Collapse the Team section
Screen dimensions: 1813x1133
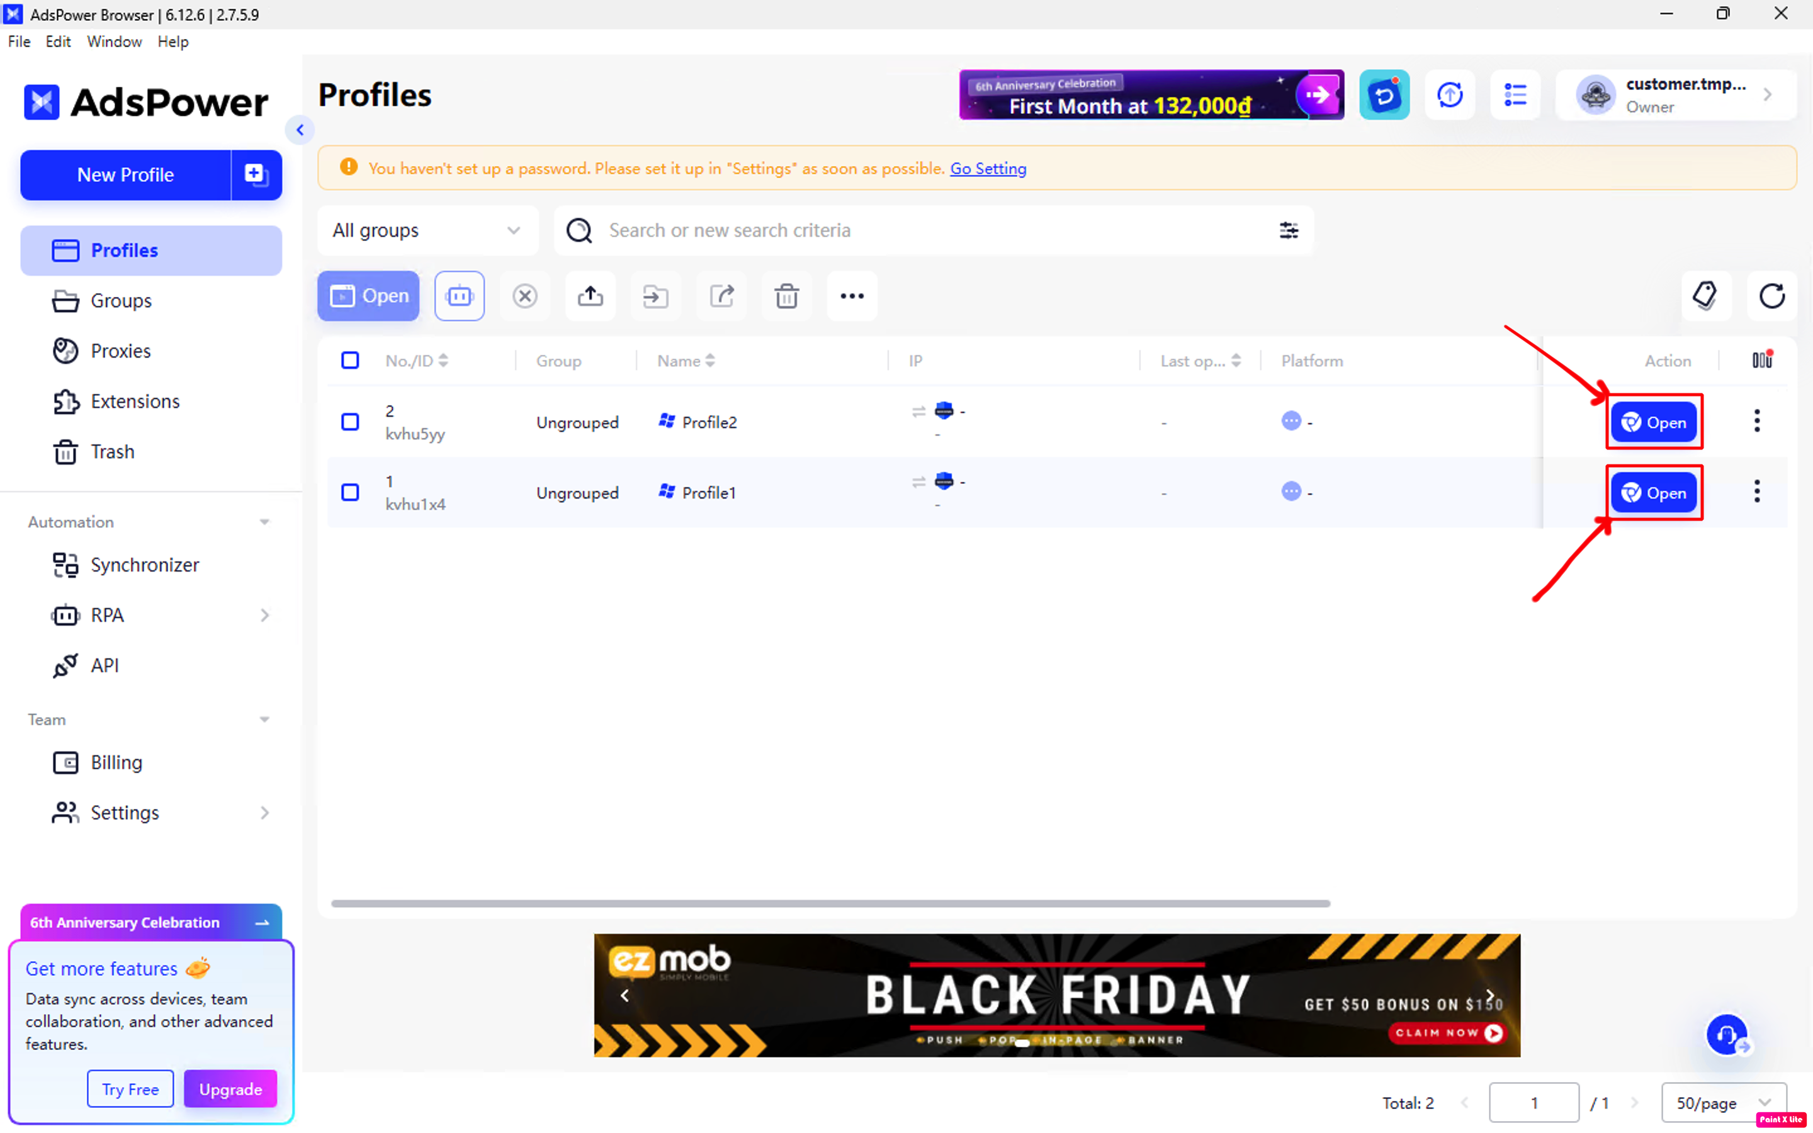264,719
